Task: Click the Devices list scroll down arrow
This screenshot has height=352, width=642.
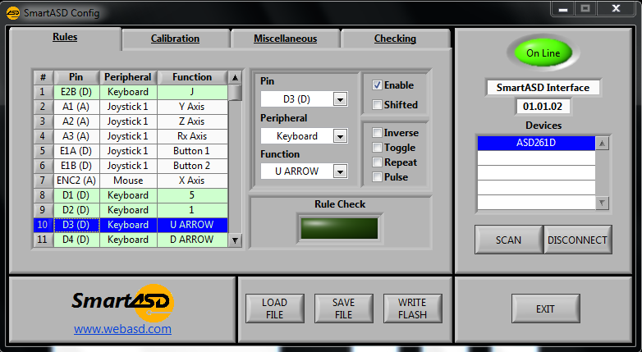Action: point(602,203)
